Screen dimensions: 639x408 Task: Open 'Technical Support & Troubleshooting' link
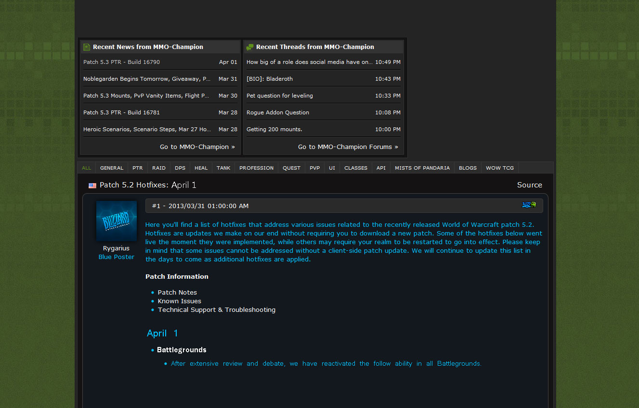(x=217, y=310)
